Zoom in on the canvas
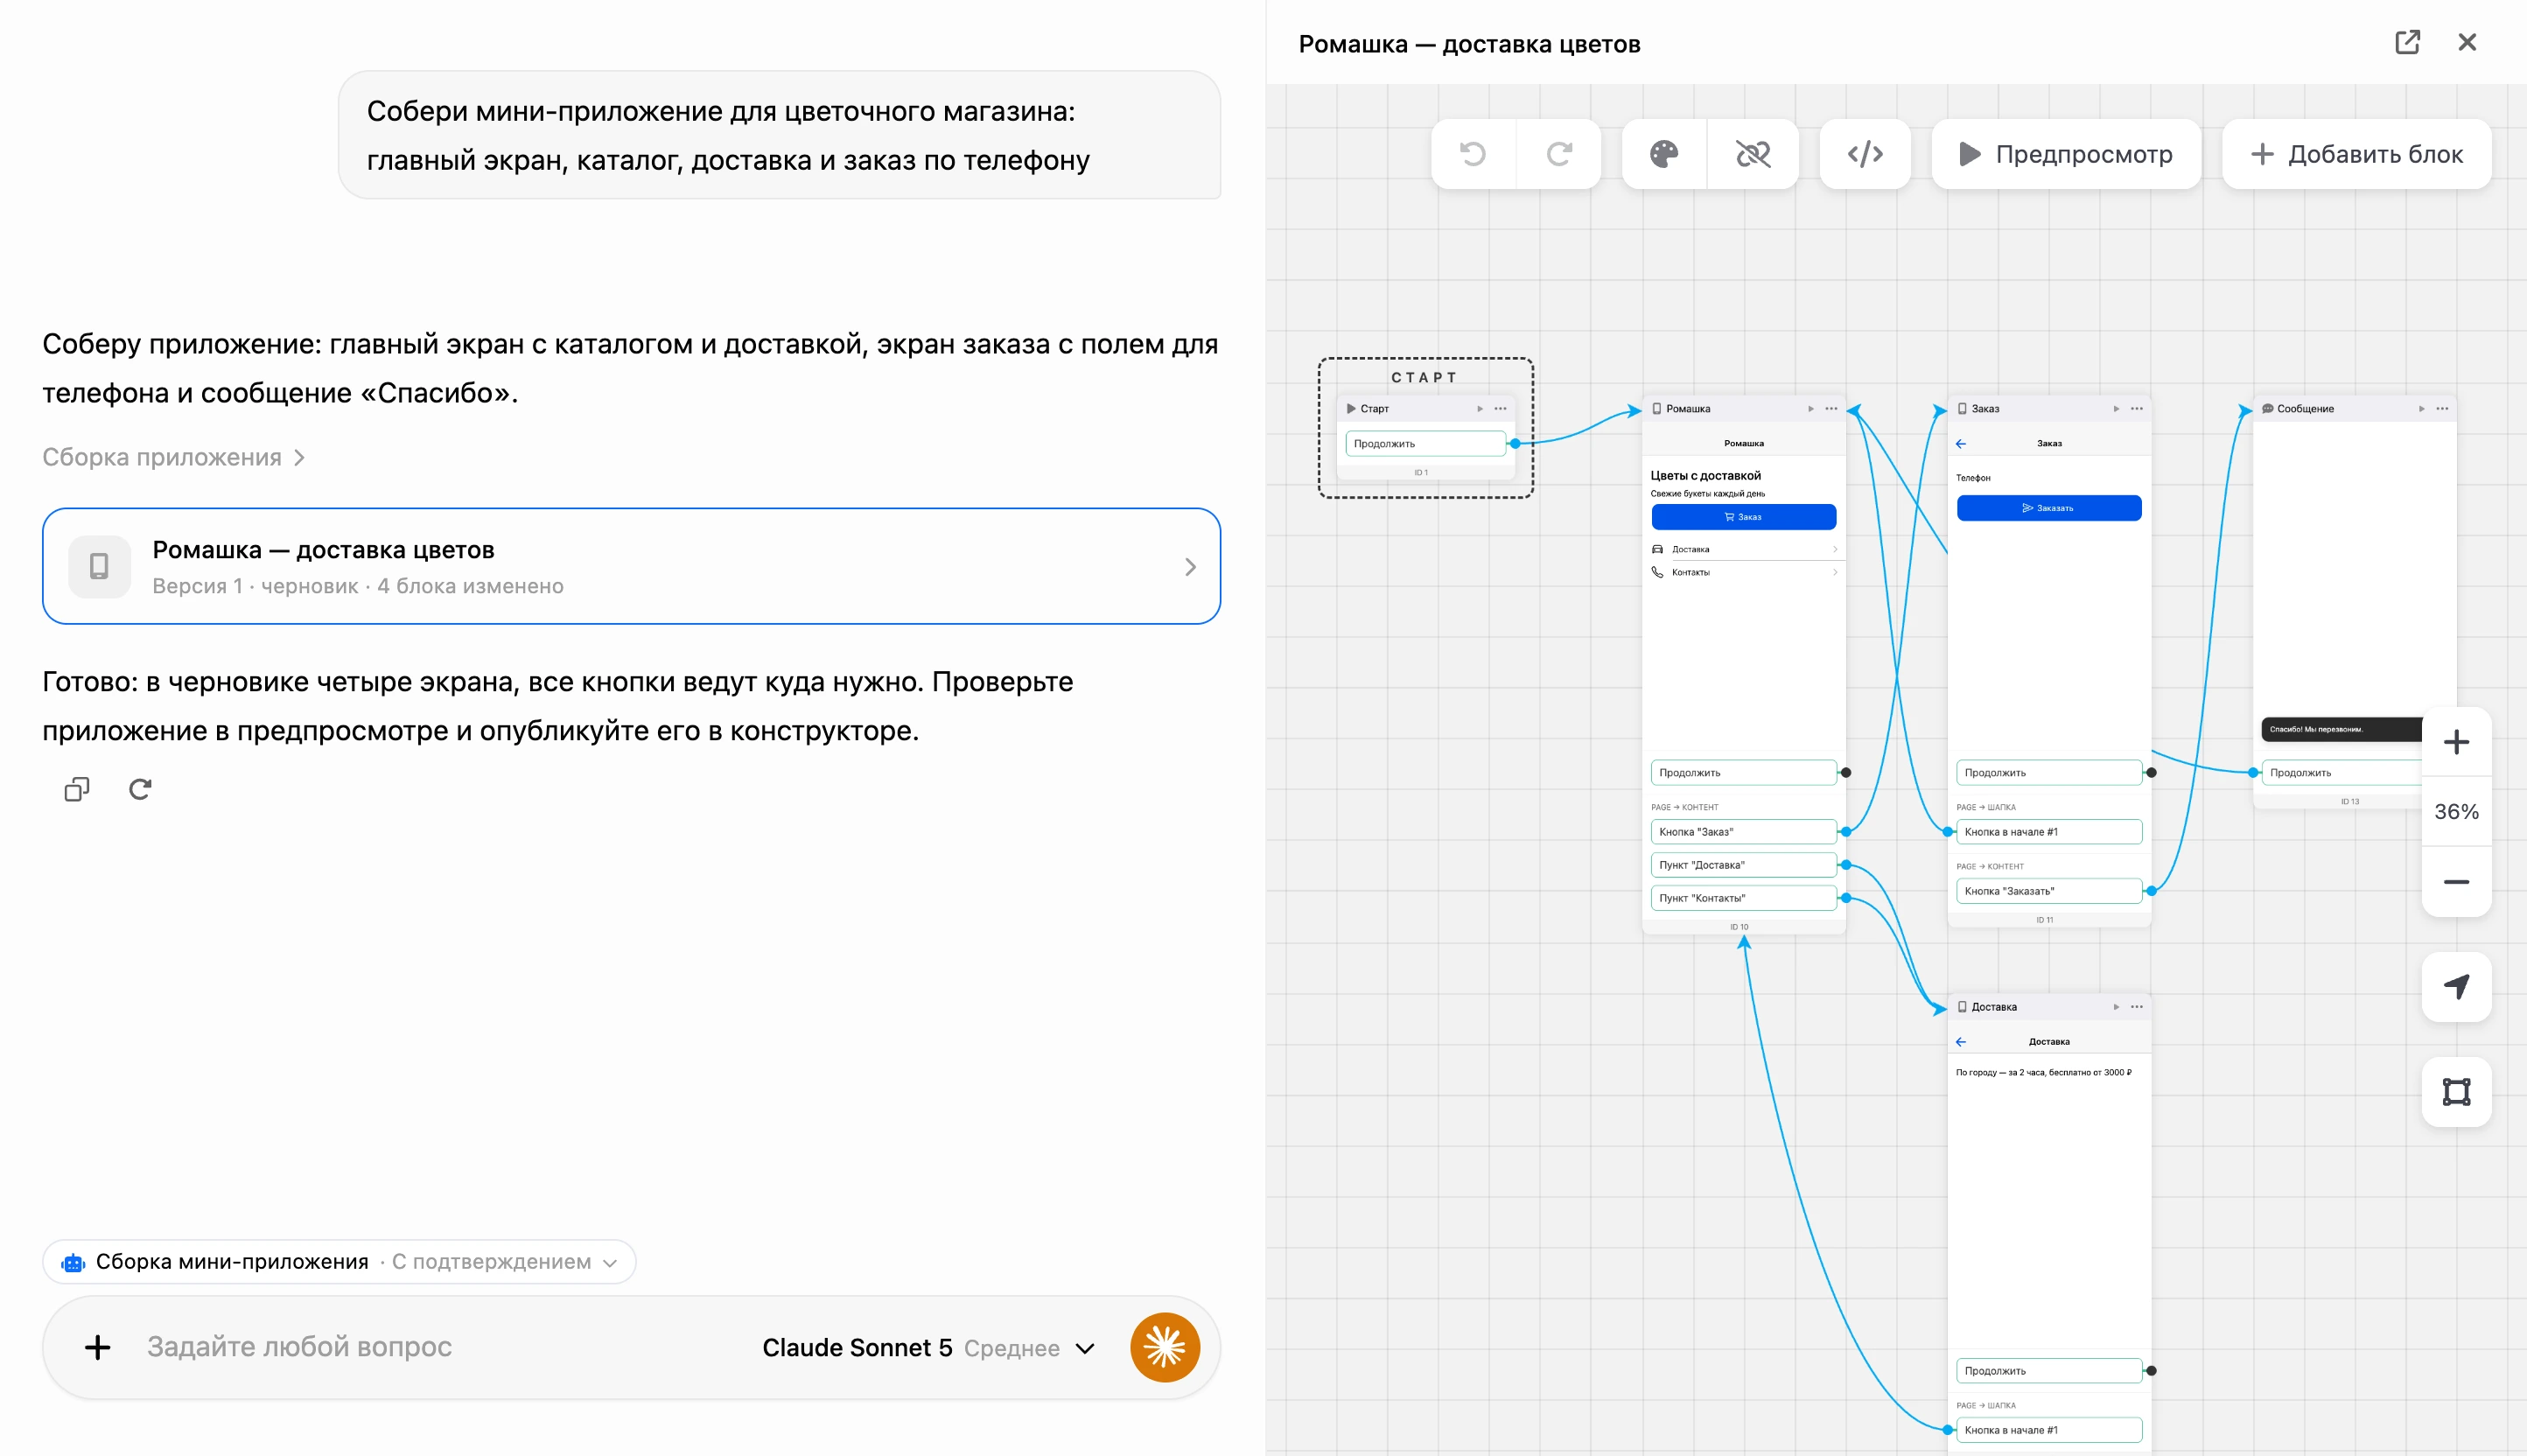 pos(2456,742)
